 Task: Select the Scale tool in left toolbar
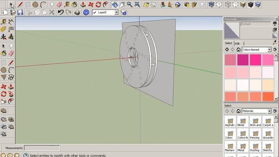3,101
